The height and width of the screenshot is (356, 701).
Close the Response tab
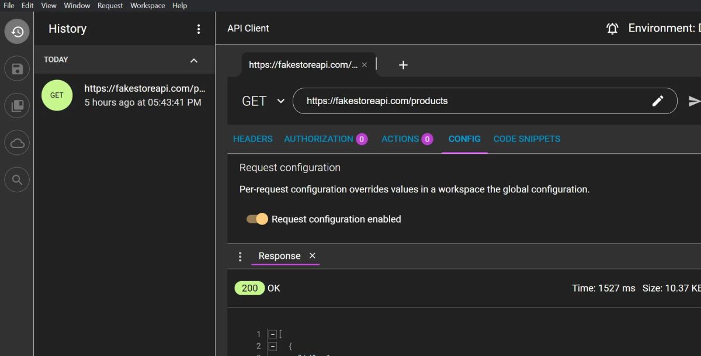(312, 256)
